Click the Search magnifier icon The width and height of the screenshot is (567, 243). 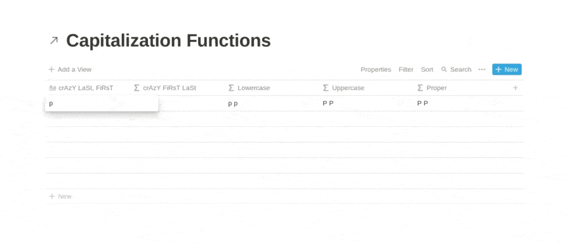click(x=444, y=69)
